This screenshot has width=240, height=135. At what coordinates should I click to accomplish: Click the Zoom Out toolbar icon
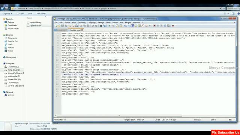[113, 26]
